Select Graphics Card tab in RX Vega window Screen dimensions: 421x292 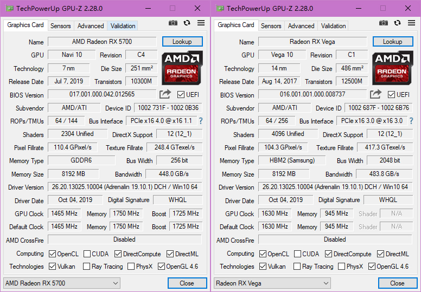(x=236, y=25)
